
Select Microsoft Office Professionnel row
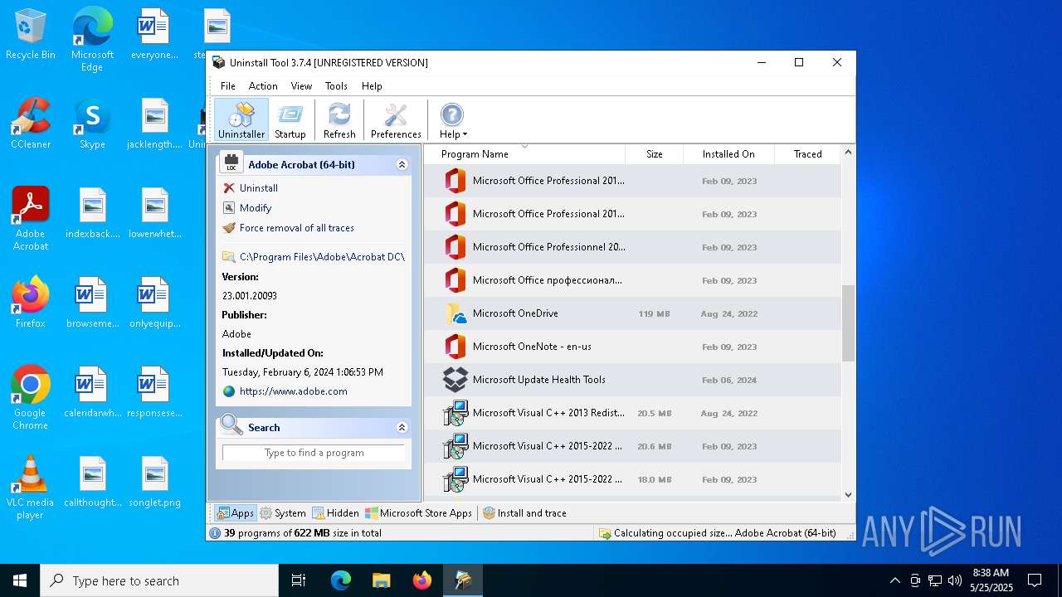(632, 247)
